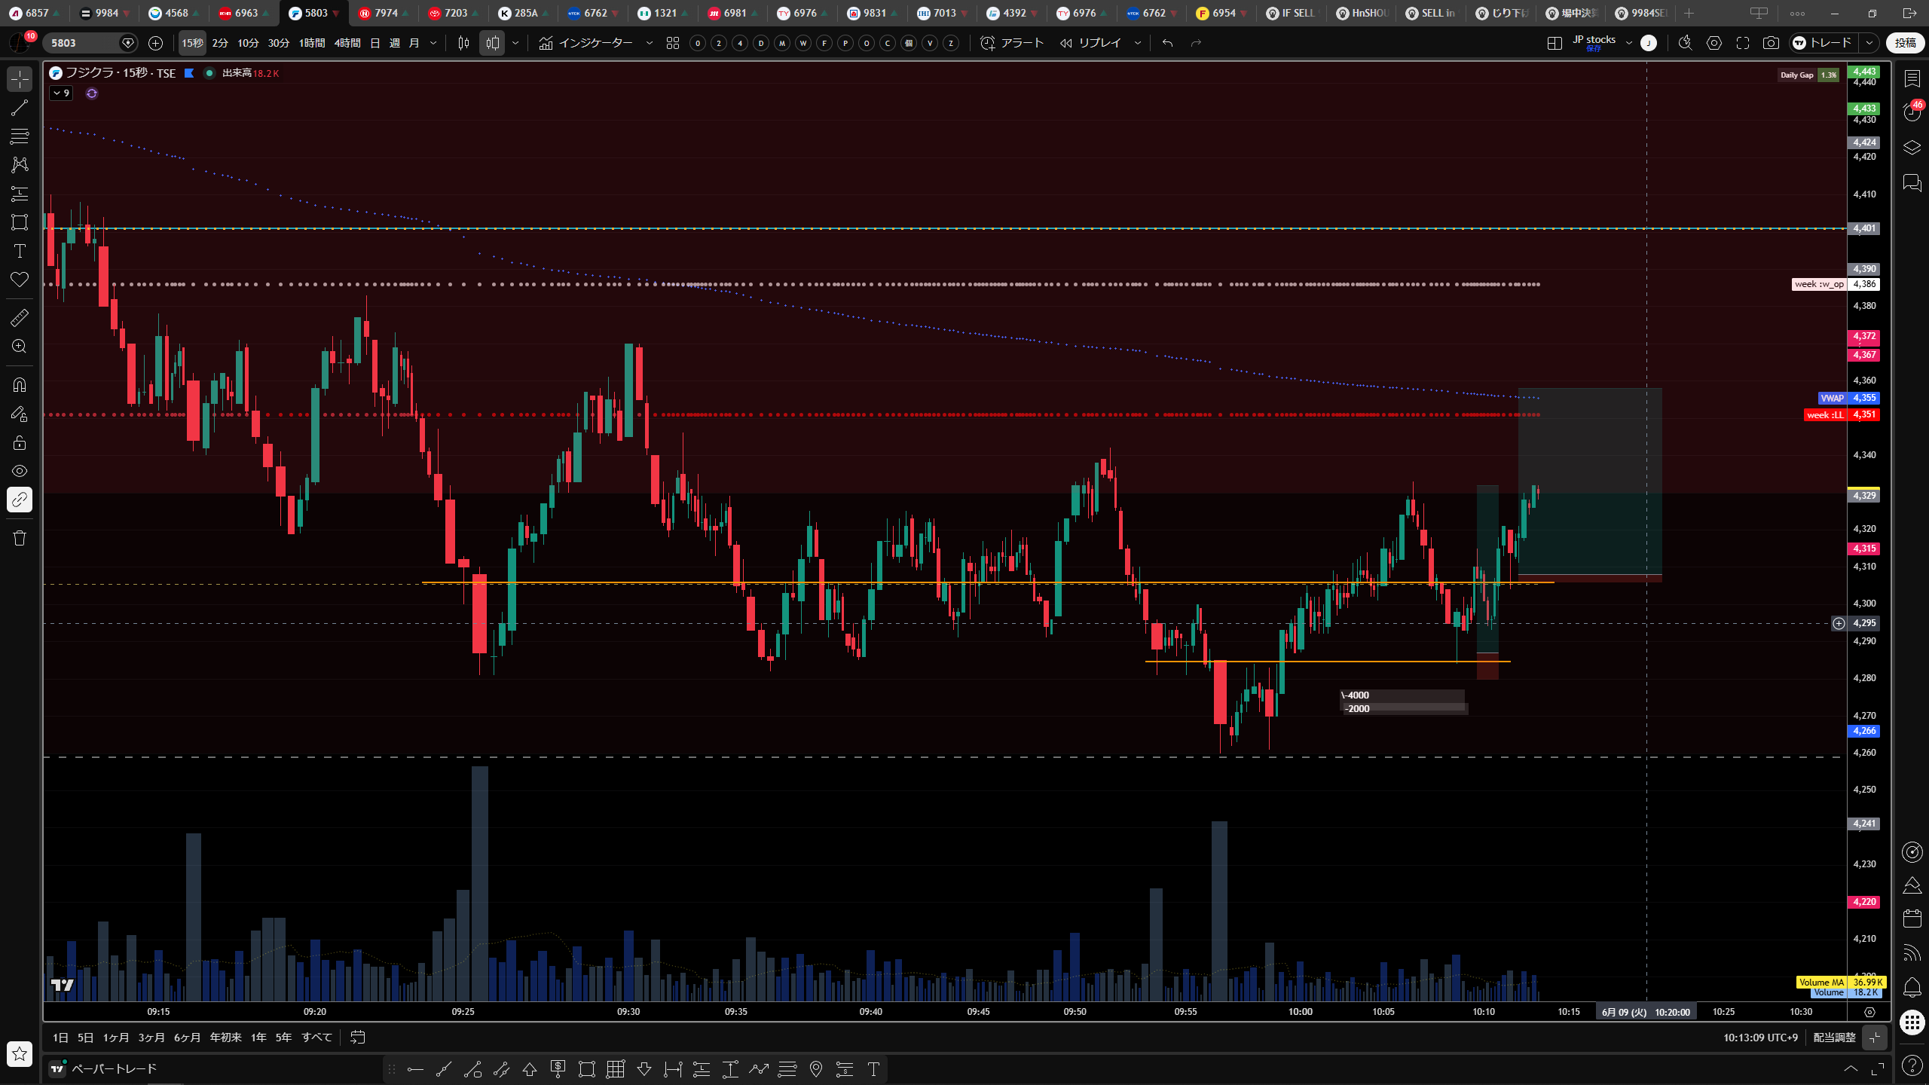The height and width of the screenshot is (1085, 1929).
Task: Toggle hide all drawings eye icon
Action: point(20,471)
